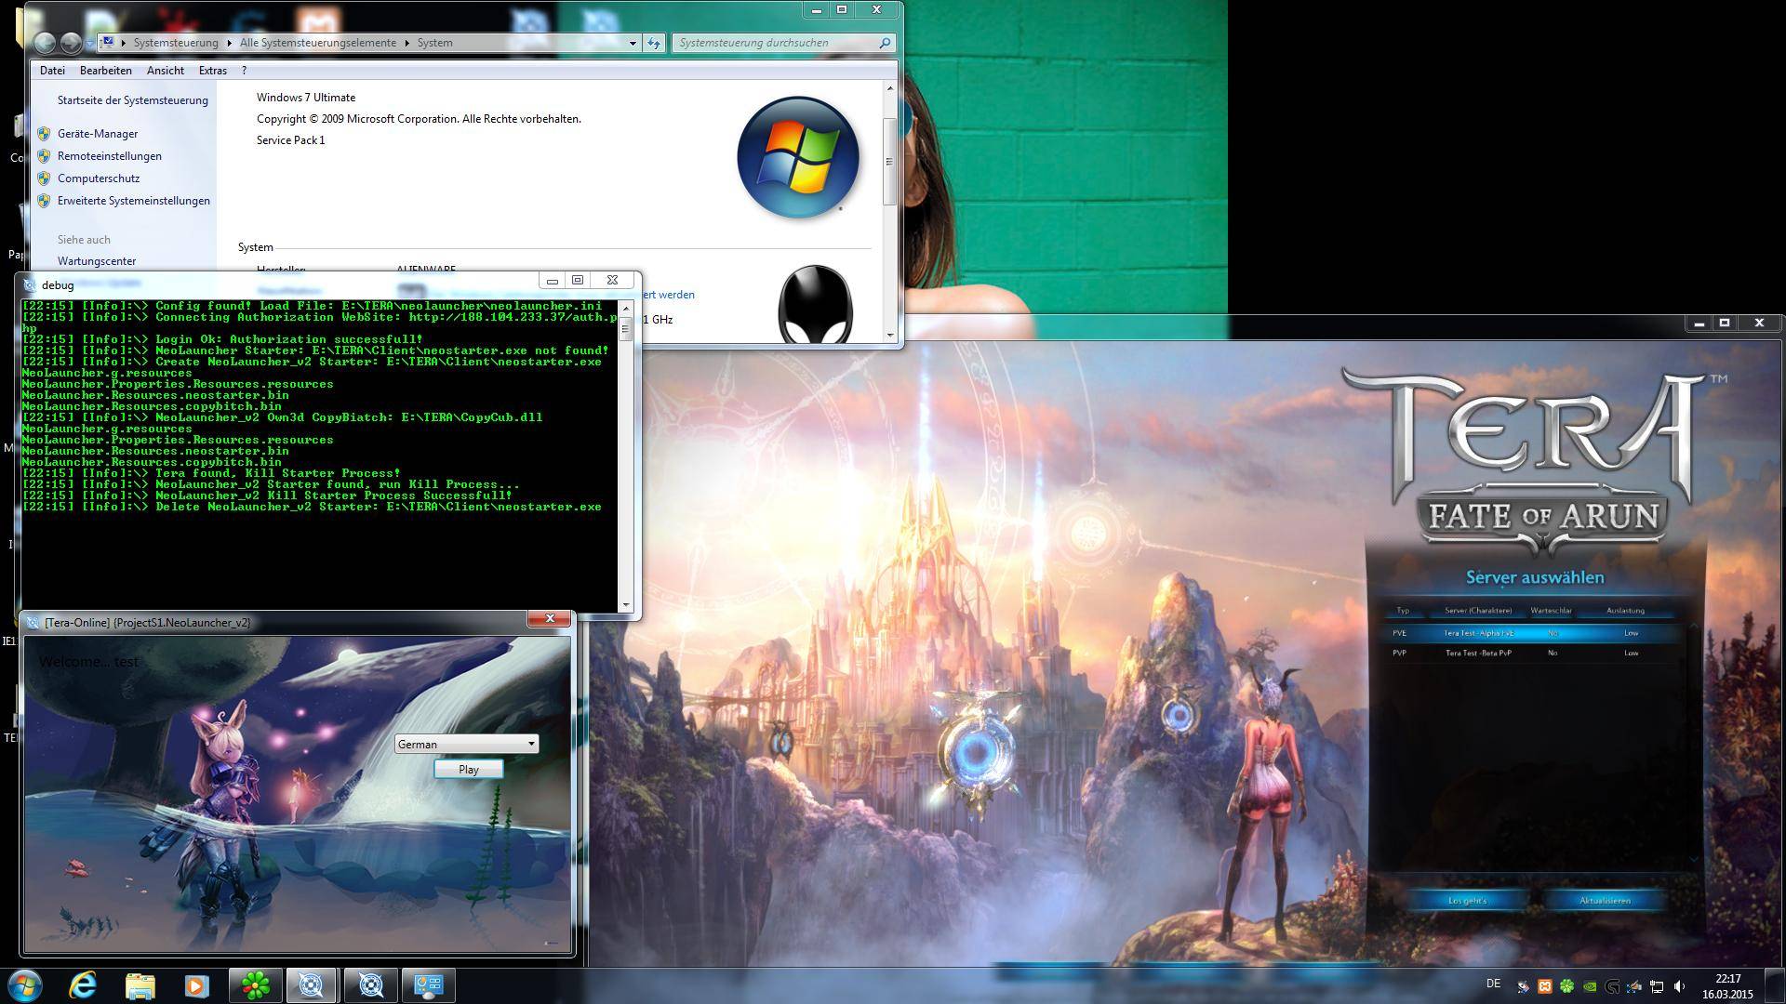Viewport: 1786px width, 1004px height.
Task: Click the Alle Systemsteuerungselemente breadcrumb
Action: [x=318, y=43]
